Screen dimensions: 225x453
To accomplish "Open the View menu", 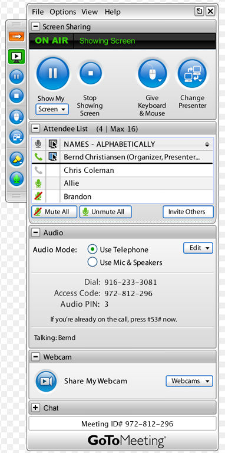I will pyautogui.click(x=90, y=12).
